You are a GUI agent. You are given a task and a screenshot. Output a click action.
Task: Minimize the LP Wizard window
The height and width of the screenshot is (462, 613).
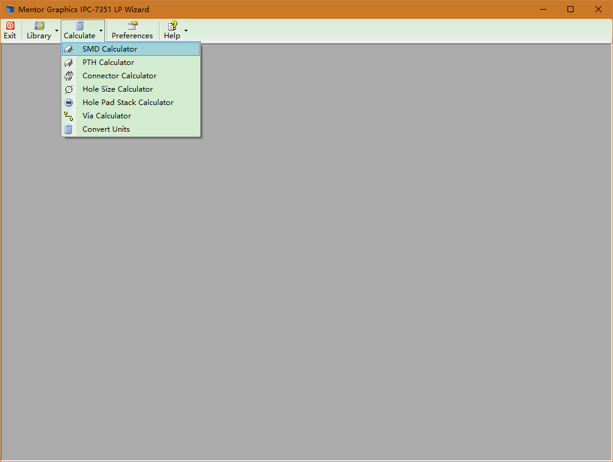pyautogui.click(x=543, y=9)
